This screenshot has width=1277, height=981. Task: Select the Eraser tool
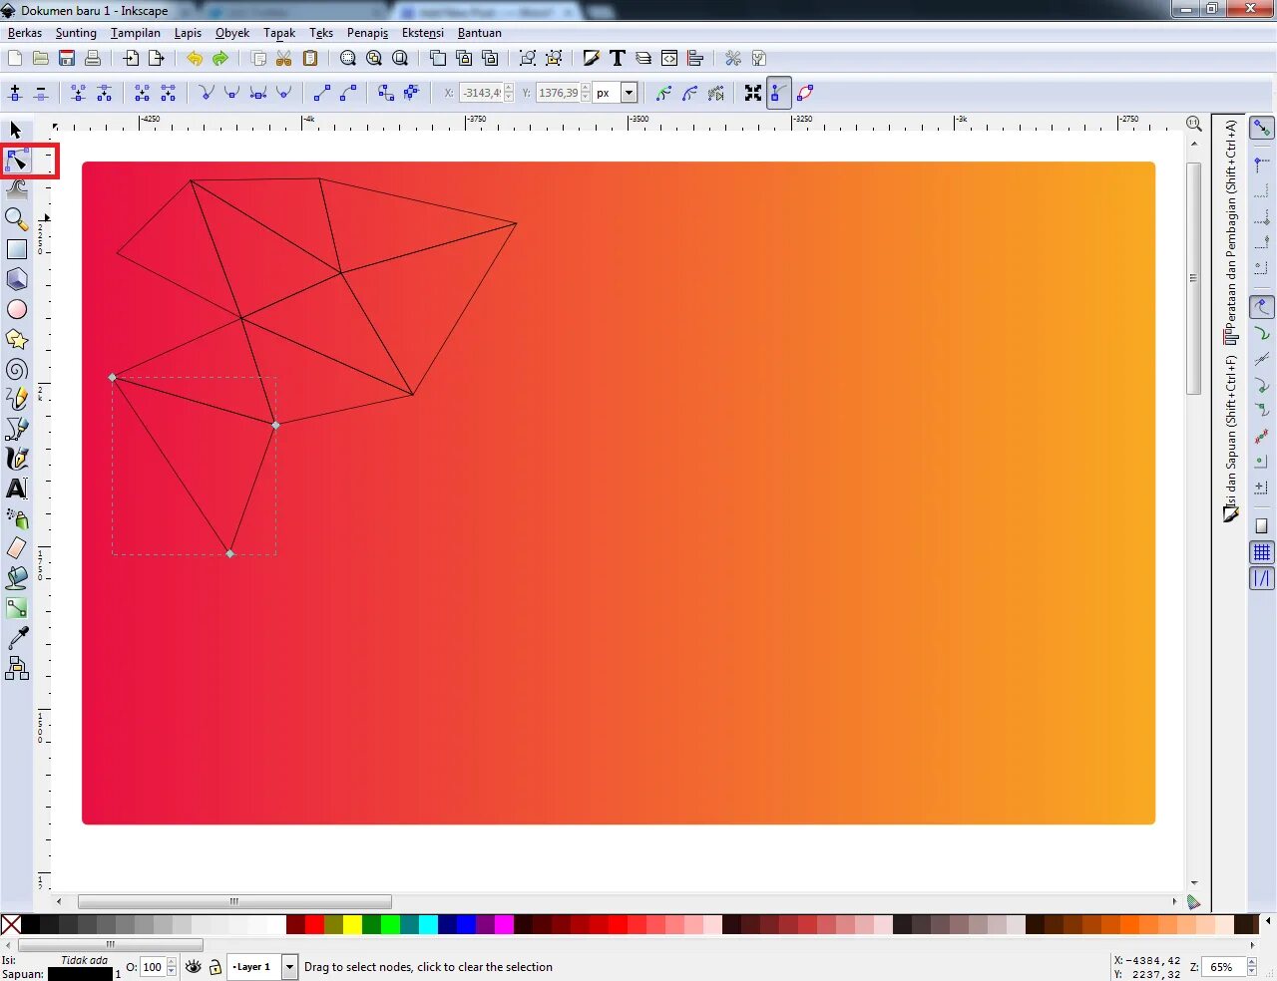(x=16, y=547)
